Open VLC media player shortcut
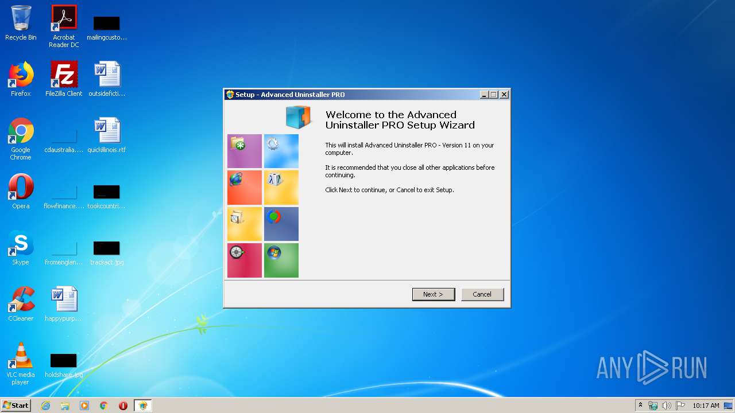 (21, 364)
